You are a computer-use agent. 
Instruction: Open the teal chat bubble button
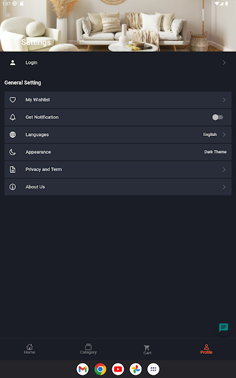click(x=223, y=328)
